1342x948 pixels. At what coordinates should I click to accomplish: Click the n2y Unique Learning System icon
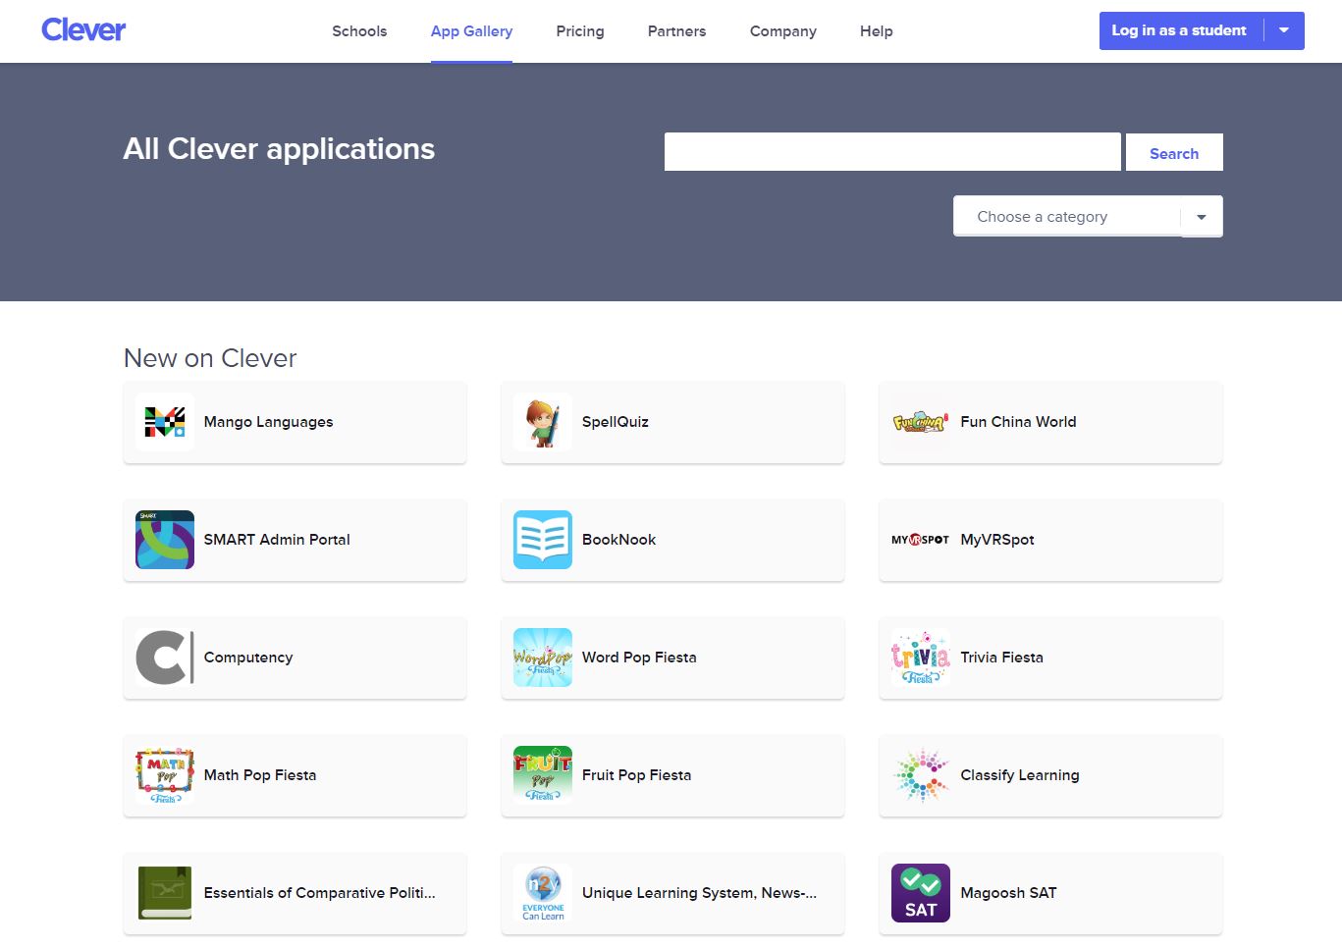pos(543,893)
